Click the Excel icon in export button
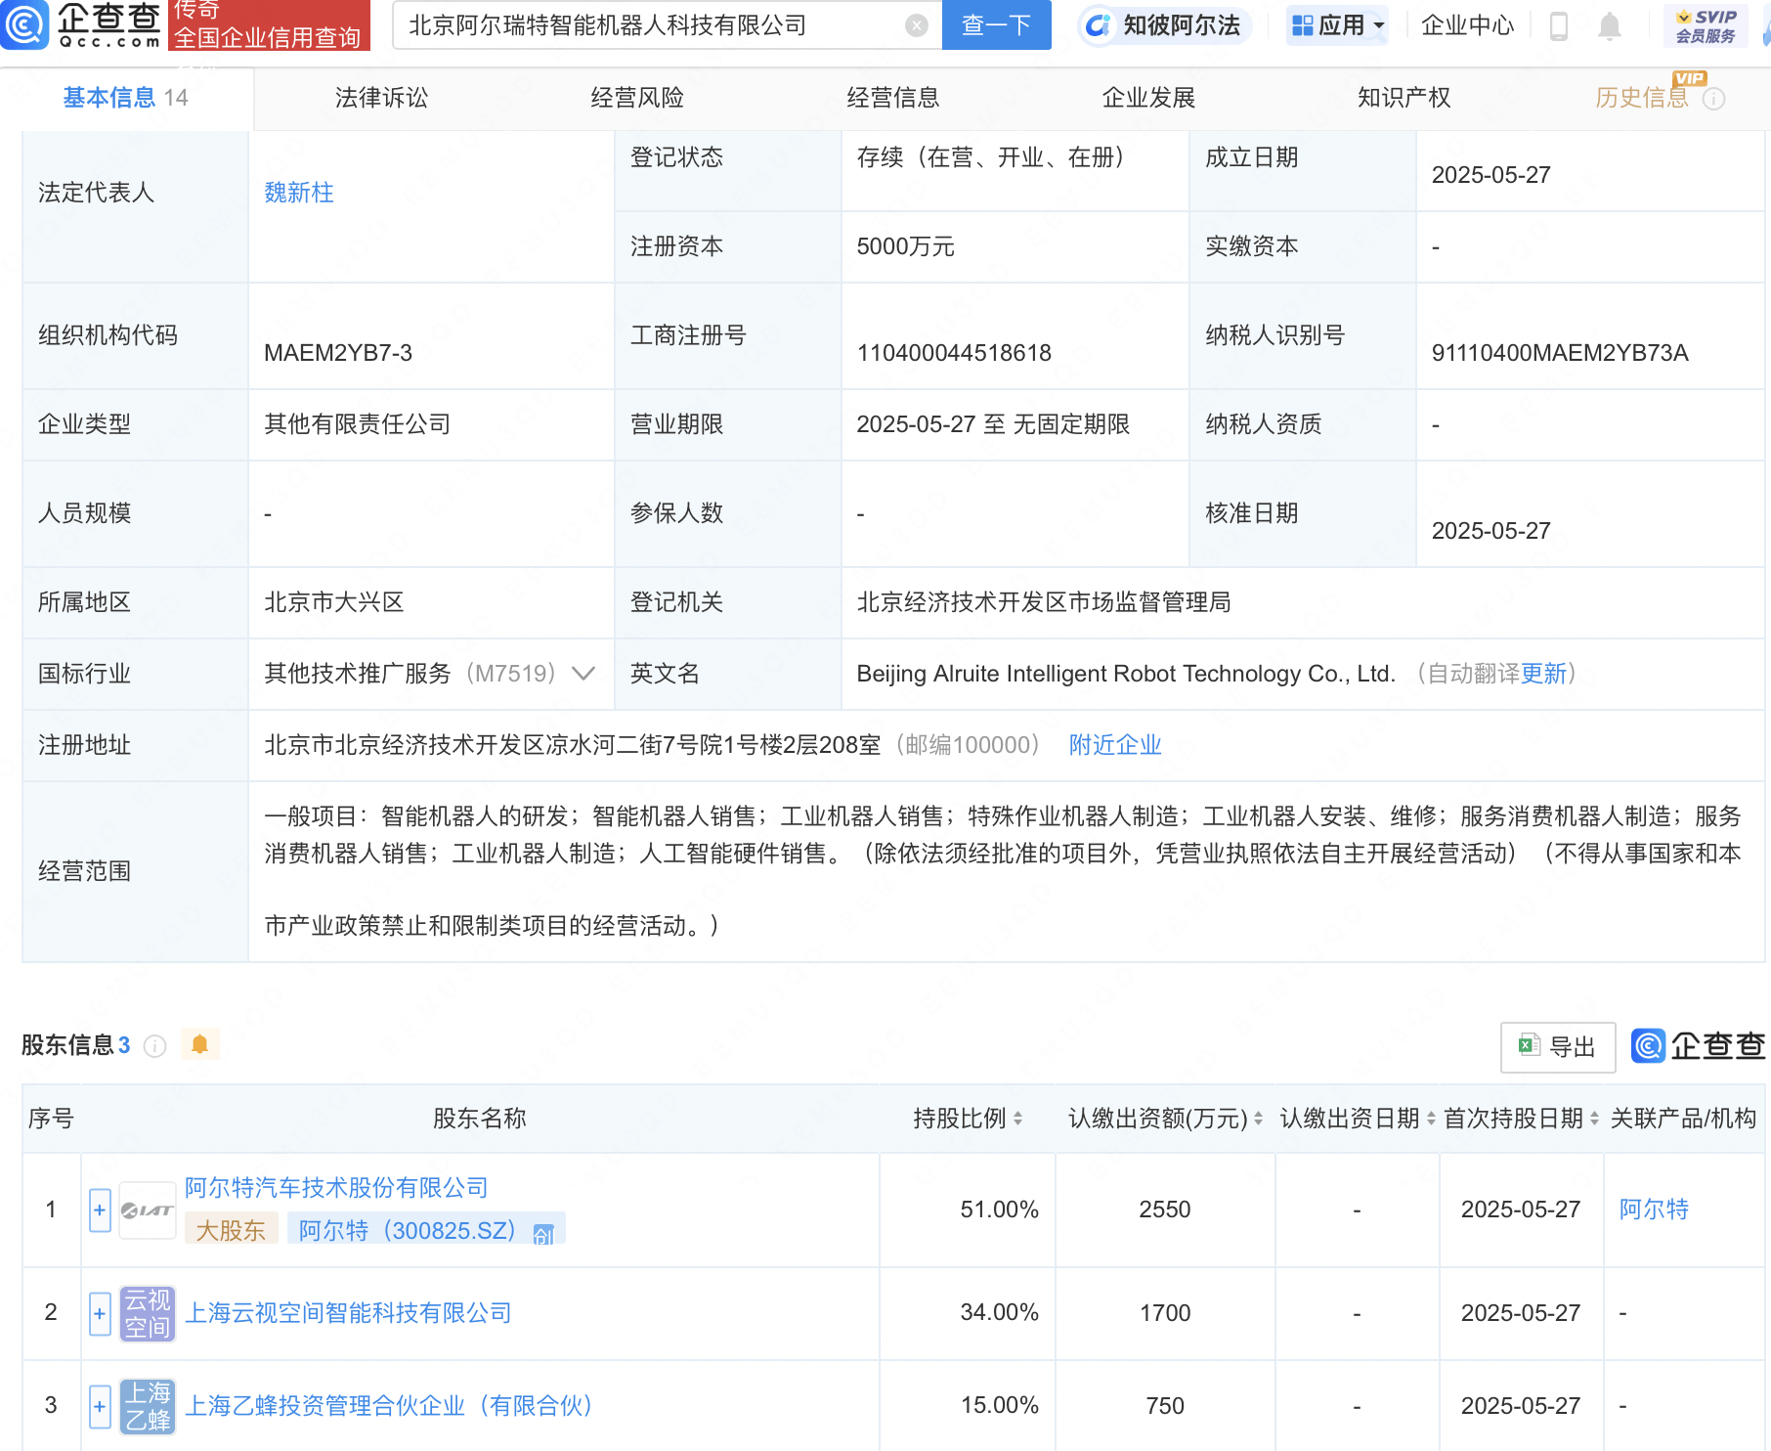This screenshot has width=1771, height=1451. click(1529, 1045)
